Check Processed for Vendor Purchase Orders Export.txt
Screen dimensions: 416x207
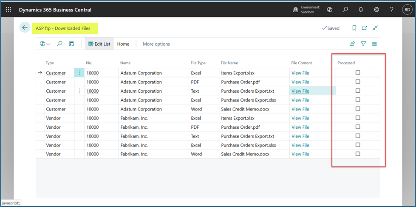click(x=358, y=135)
